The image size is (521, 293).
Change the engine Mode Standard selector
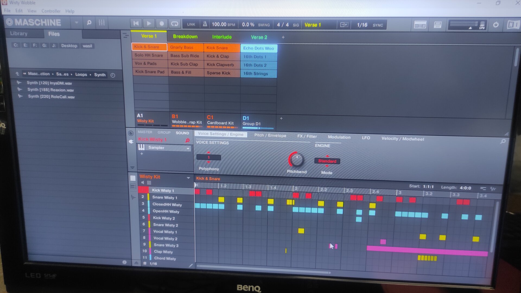327,161
